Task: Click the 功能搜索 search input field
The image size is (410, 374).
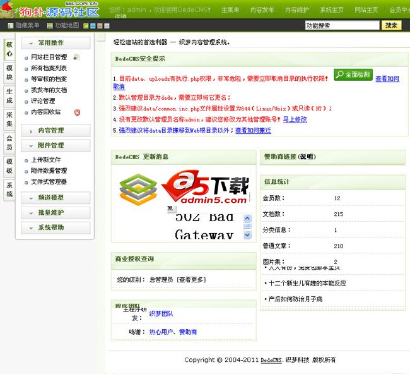Action: pyautogui.click(x=342, y=25)
